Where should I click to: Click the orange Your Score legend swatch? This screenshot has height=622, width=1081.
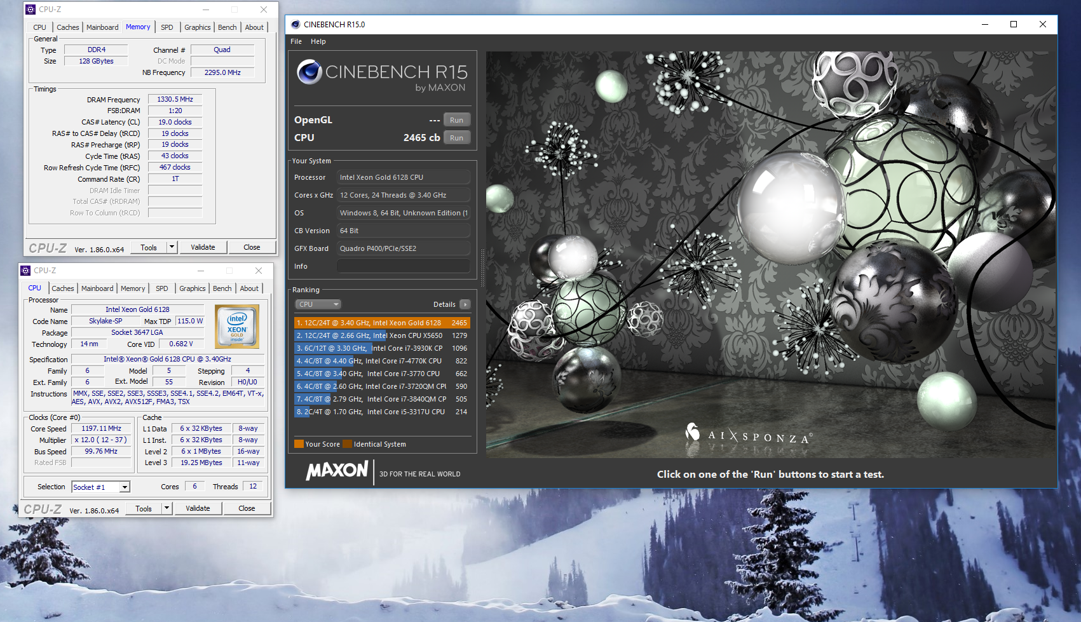[x=299, y=444]
